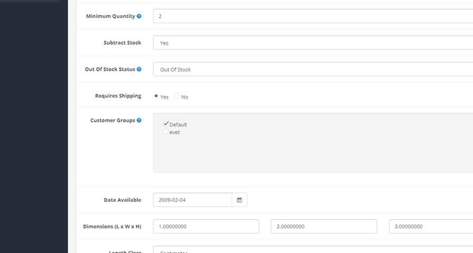Select Yes for Requires Shipping
Viewport: 473px width, 253px height.
tap(156, 96)
